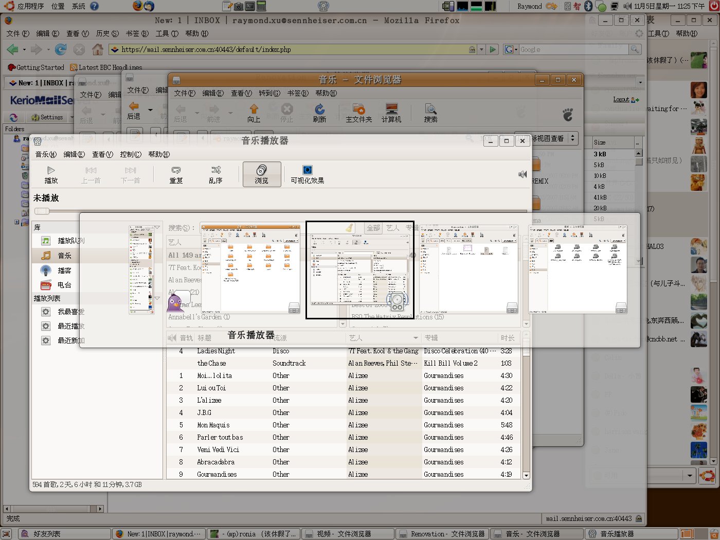Click the Logout link in webmail
This screenshot has height=540, width=720.
pos(621,99)
